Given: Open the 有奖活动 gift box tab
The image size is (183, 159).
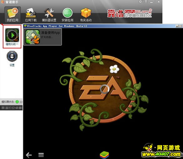Looking at the screenshot, I should (x=86, y=15).
